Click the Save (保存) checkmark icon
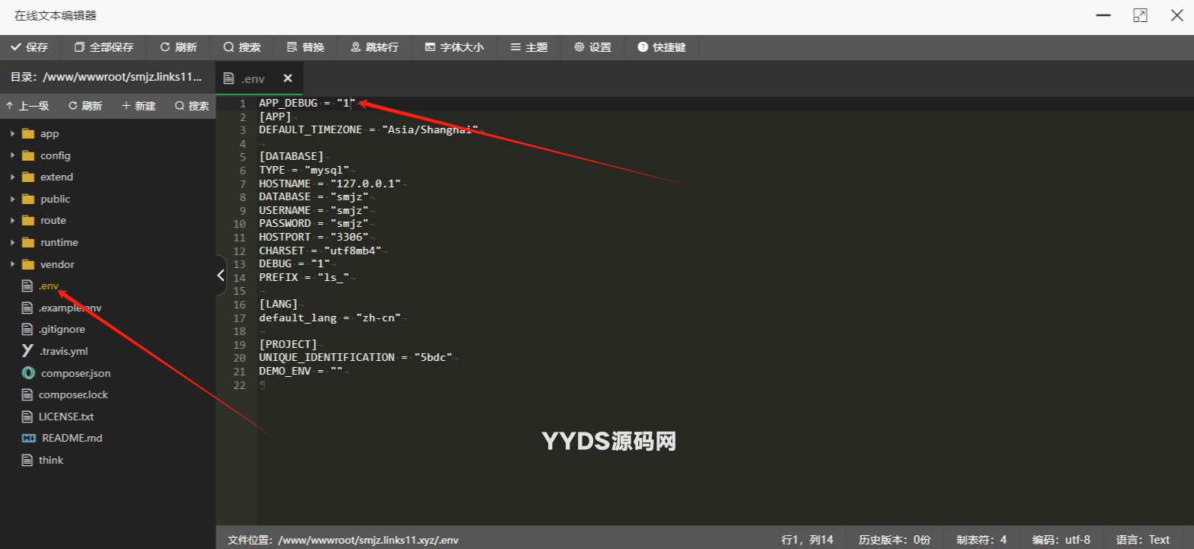This screenshot has height=549, width=1194. [16, 47]
